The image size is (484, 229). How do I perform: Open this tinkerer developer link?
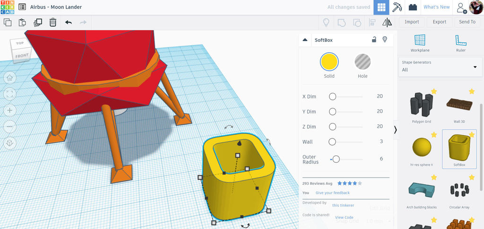click(343, 205)
